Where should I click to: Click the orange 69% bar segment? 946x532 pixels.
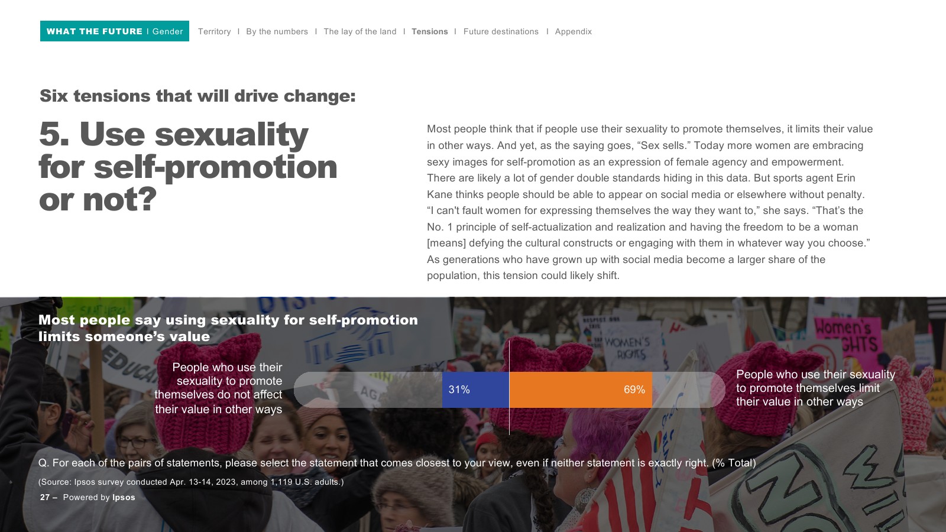coord(580,390)
